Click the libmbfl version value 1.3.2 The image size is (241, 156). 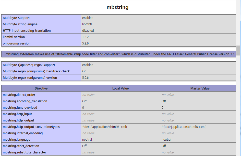click(x=85, y=37)
